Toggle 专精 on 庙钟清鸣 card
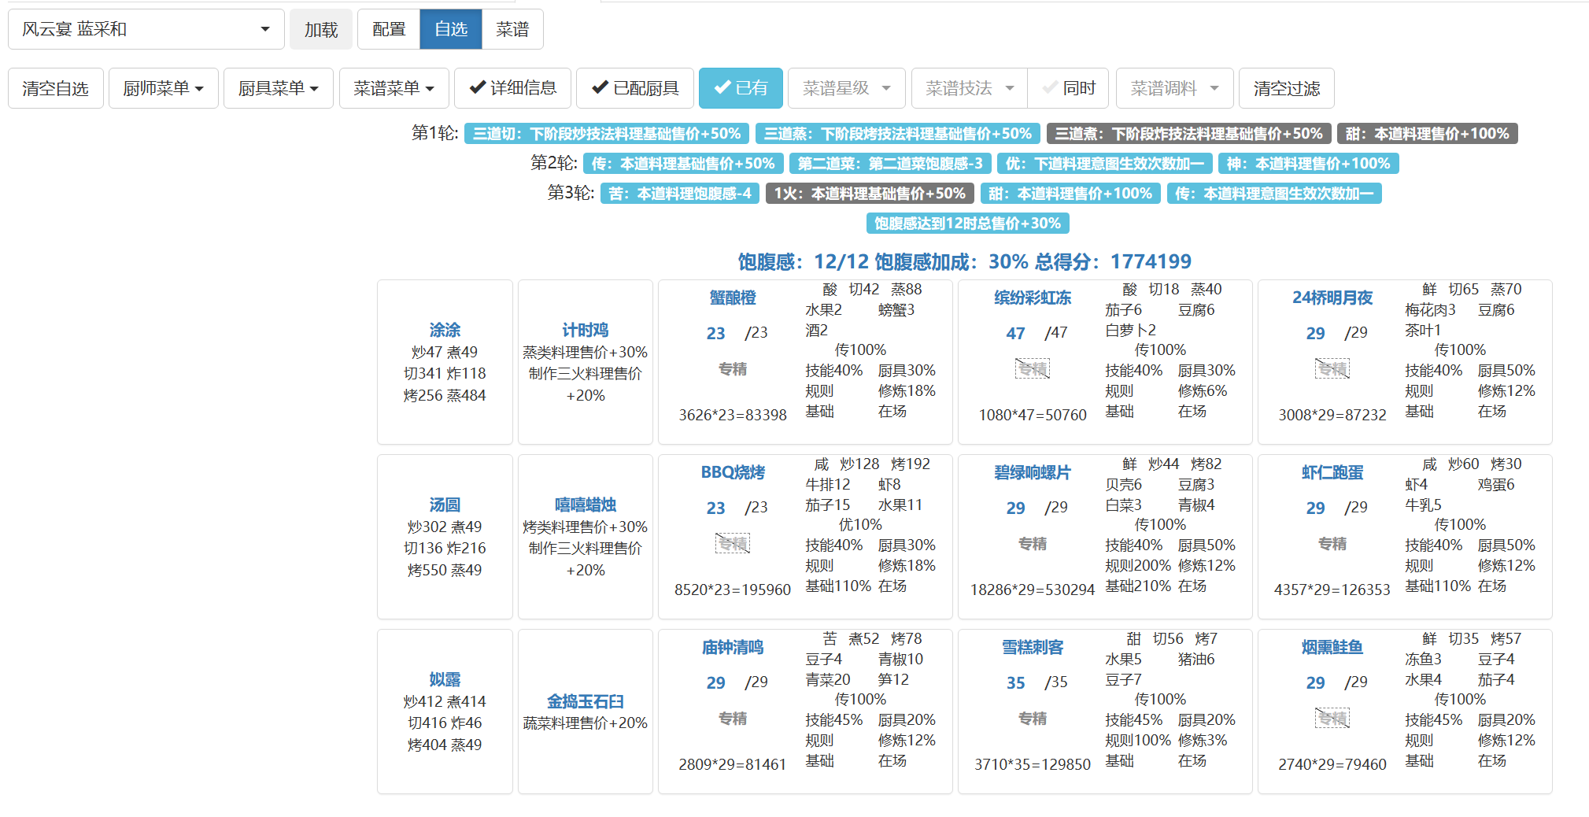This screenshot has width=1589, height=817. 733,719
